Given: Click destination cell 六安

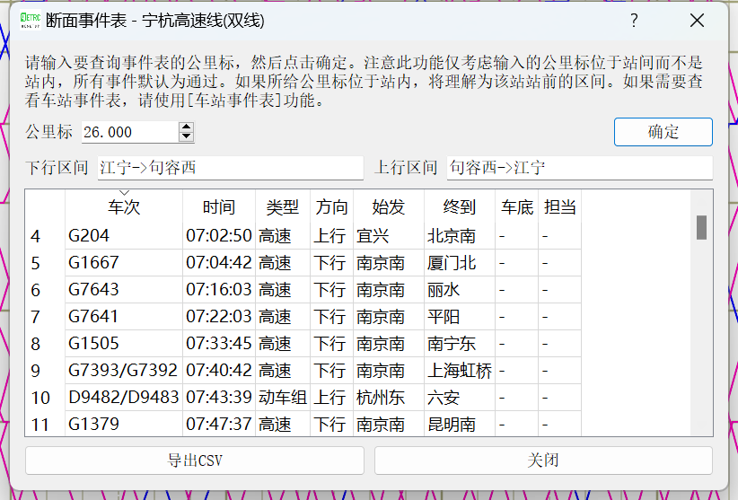Looking at the screenshot, I should point(460,398).
